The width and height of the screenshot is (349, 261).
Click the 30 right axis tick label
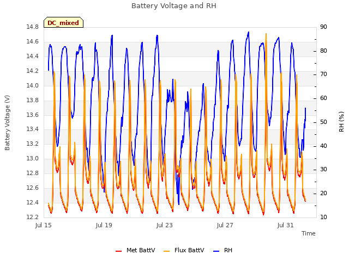pyautogui.click(x=323, y=170)
